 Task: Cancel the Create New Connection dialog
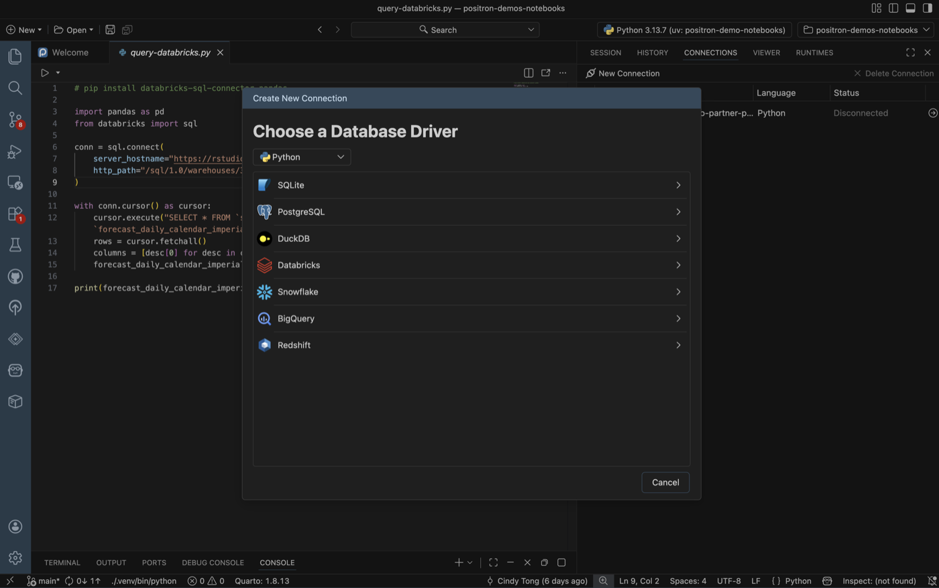point(665,482)
